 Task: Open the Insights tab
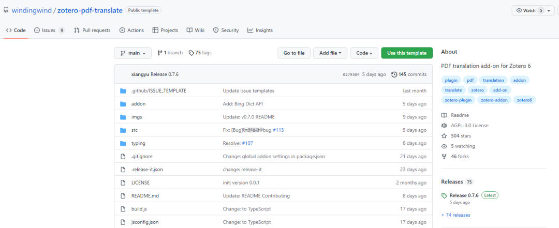(260, 31)
